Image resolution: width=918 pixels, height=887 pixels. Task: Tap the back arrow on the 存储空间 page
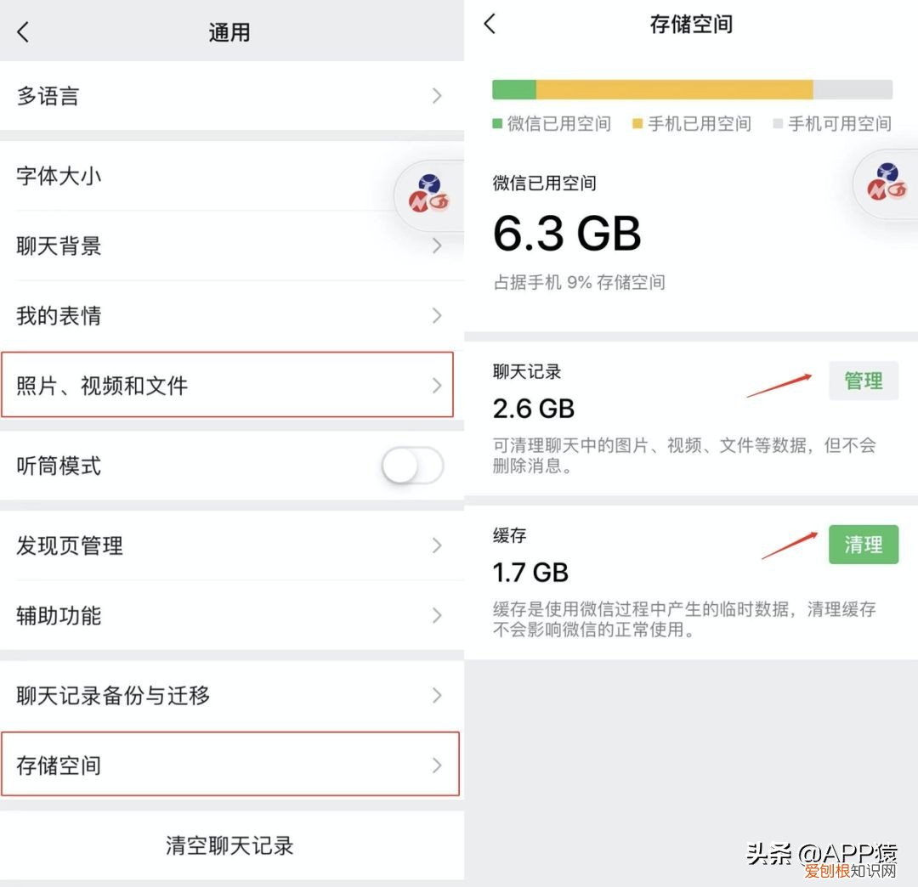(489, 25)
